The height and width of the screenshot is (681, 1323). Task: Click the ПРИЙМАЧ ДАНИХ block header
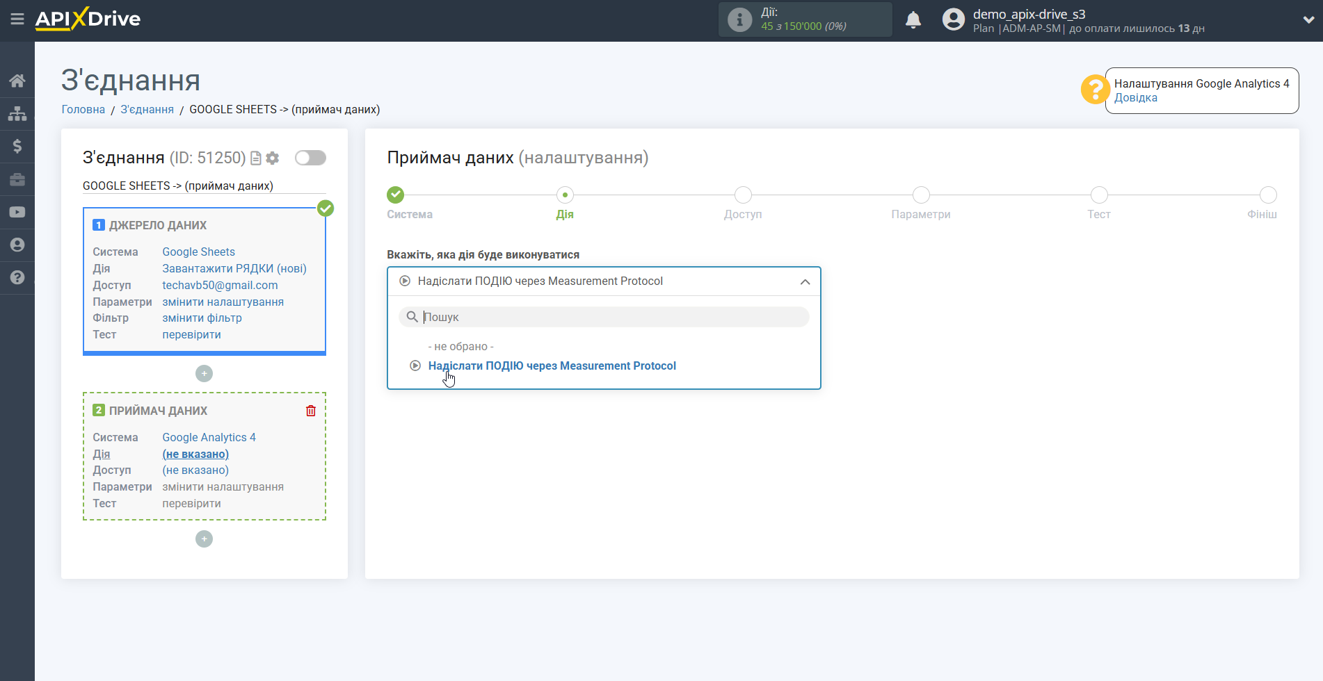158,411
